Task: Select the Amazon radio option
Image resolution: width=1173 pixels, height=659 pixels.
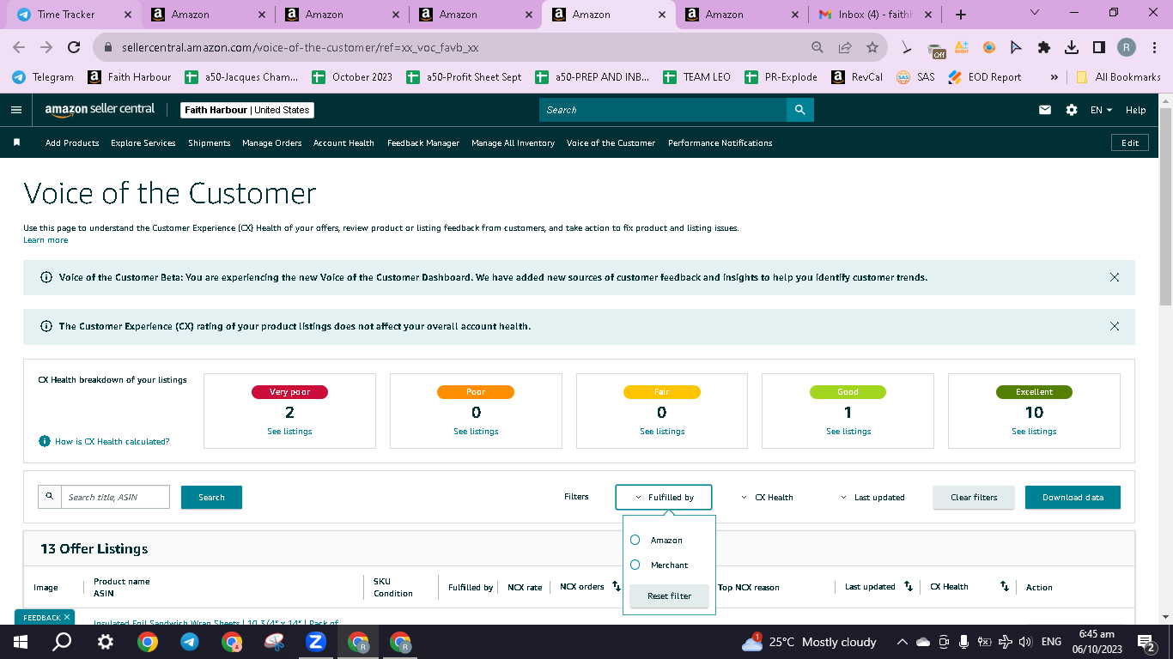Action: click(635, 540)
